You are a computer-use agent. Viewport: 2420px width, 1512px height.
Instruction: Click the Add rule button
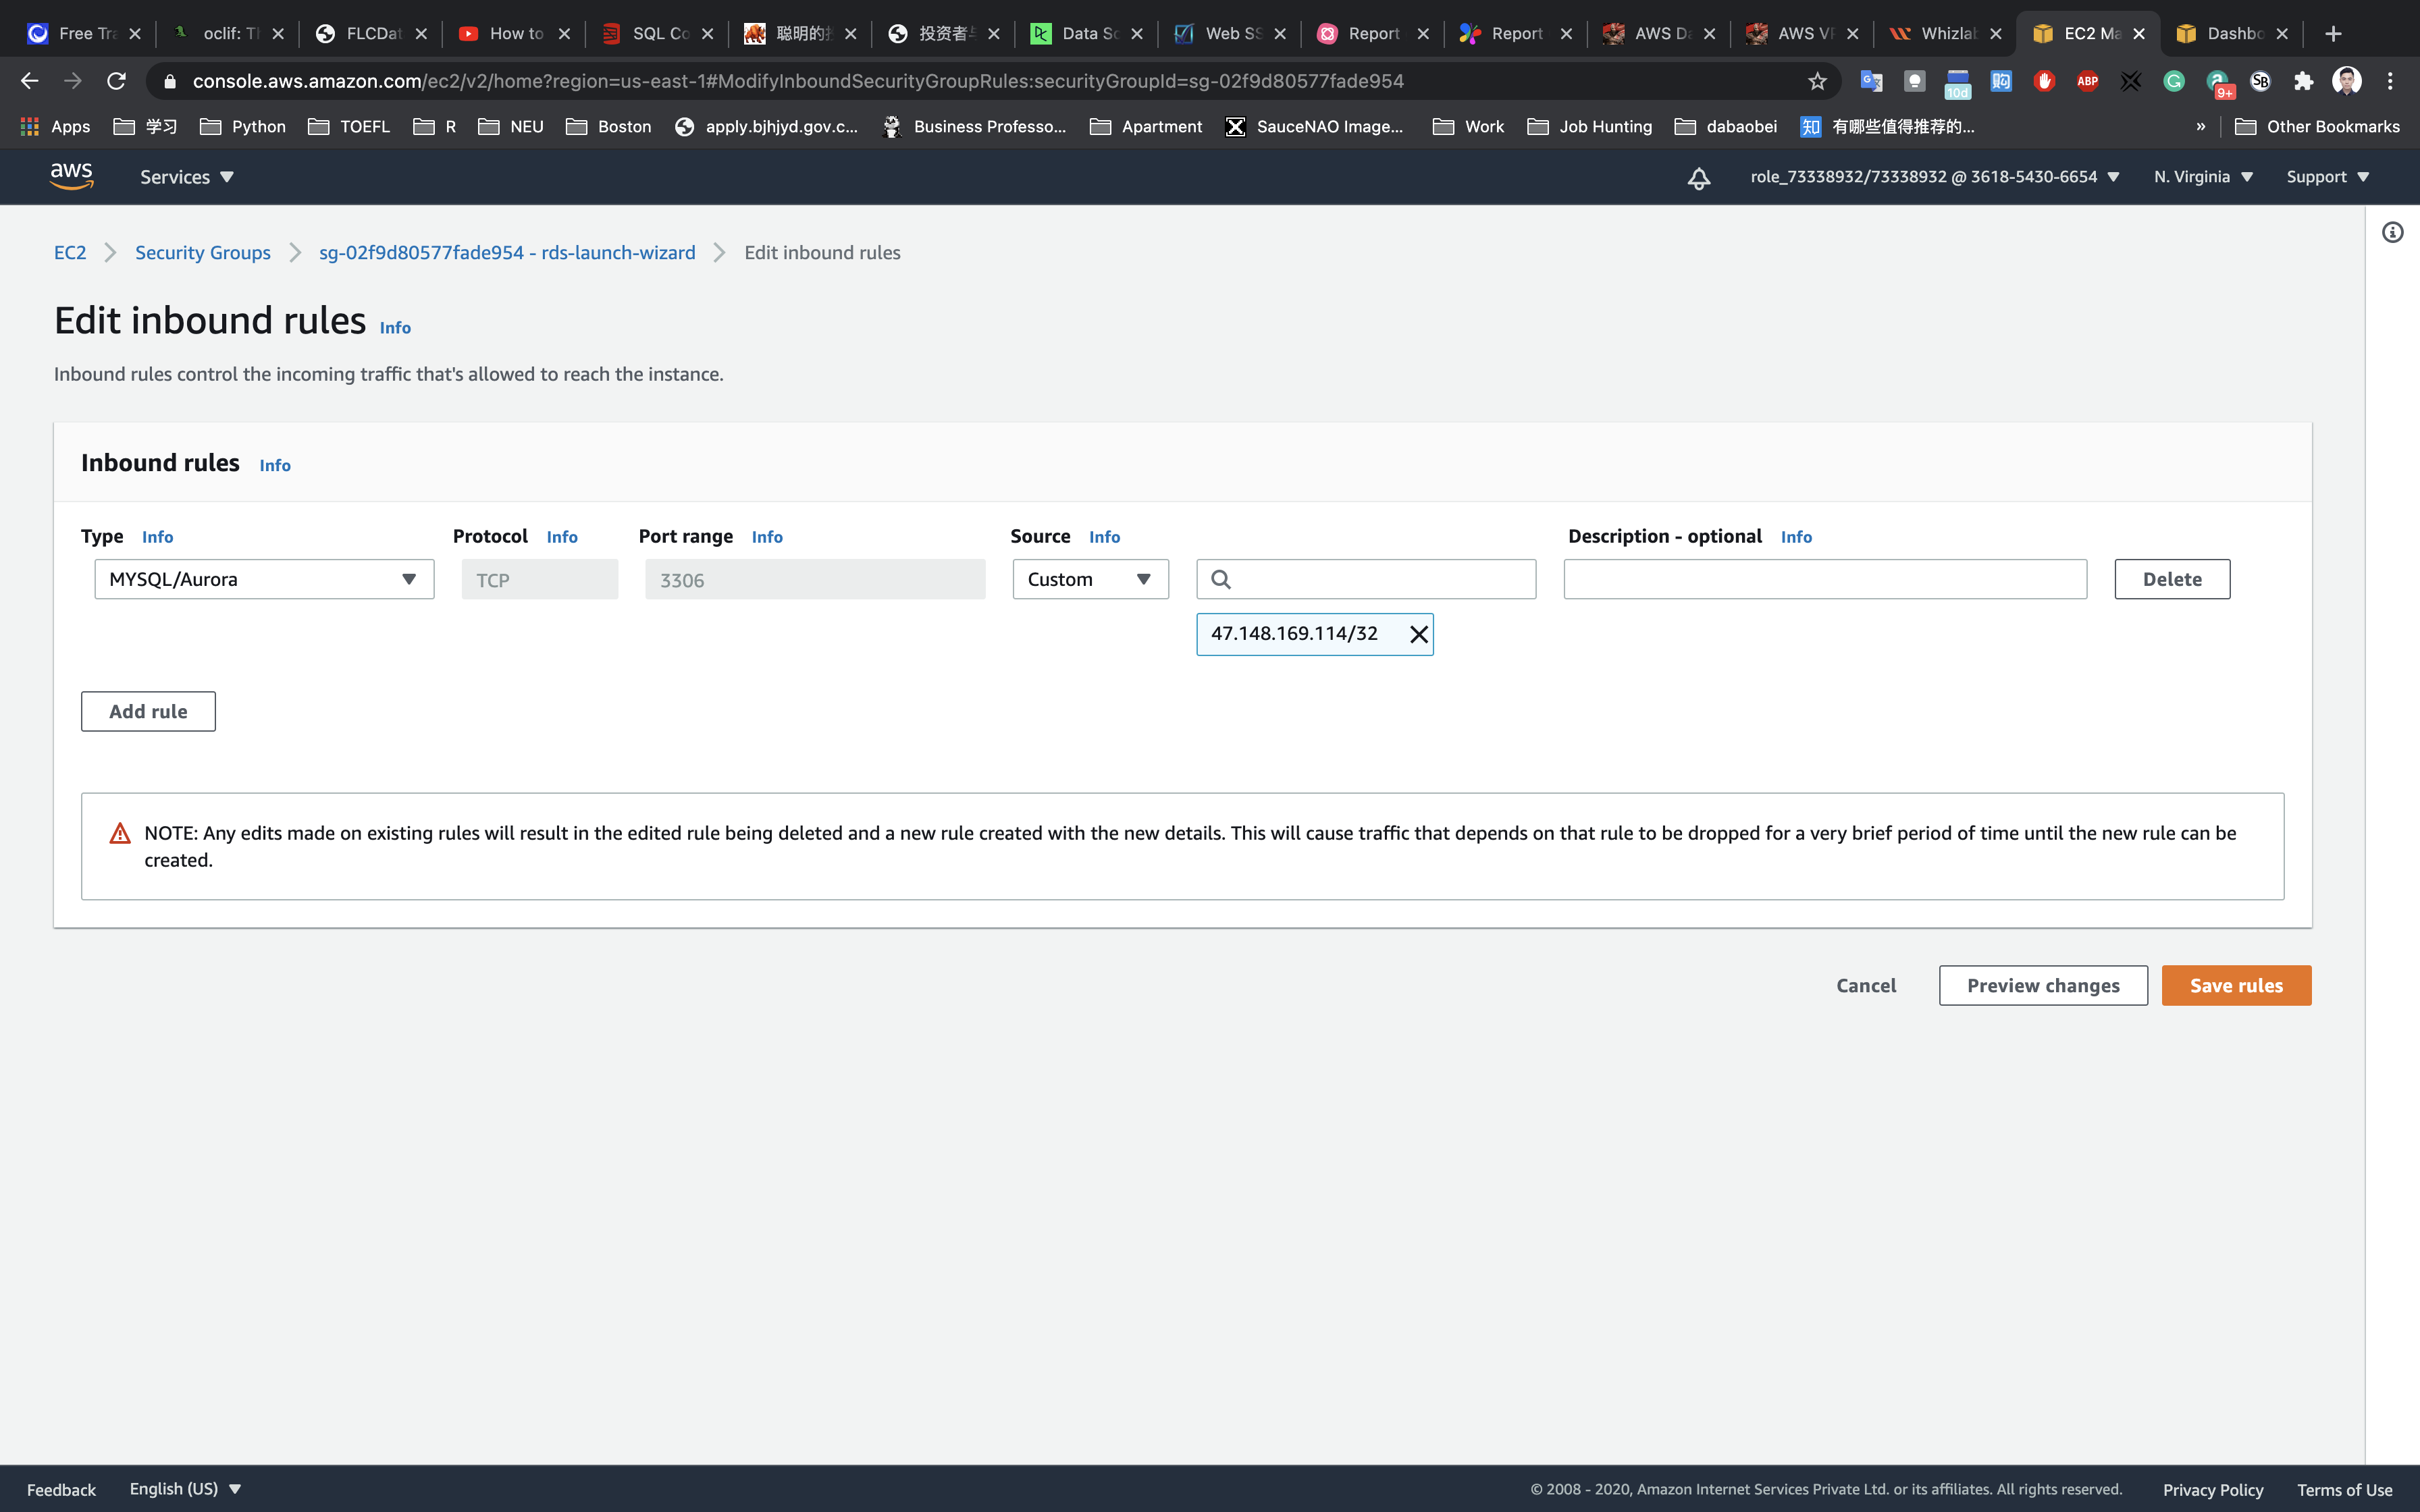(x=148, y=711)
